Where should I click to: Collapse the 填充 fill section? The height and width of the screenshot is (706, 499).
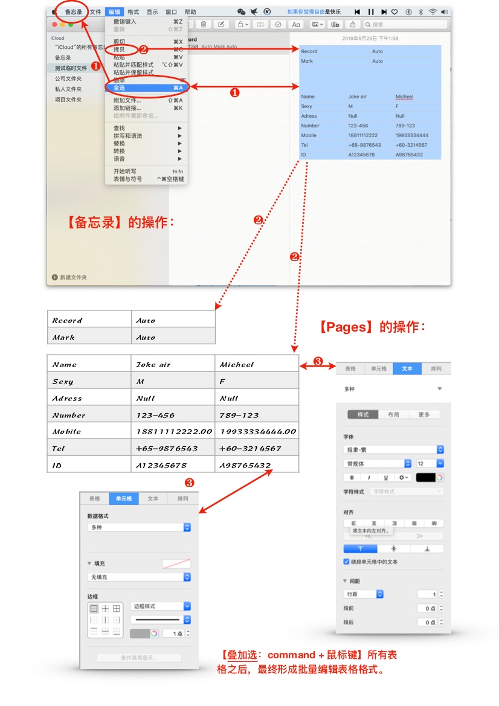(89, 563)
